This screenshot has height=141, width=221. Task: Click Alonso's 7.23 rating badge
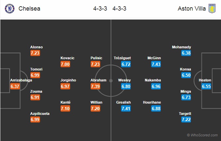click(x=35, y=53)
